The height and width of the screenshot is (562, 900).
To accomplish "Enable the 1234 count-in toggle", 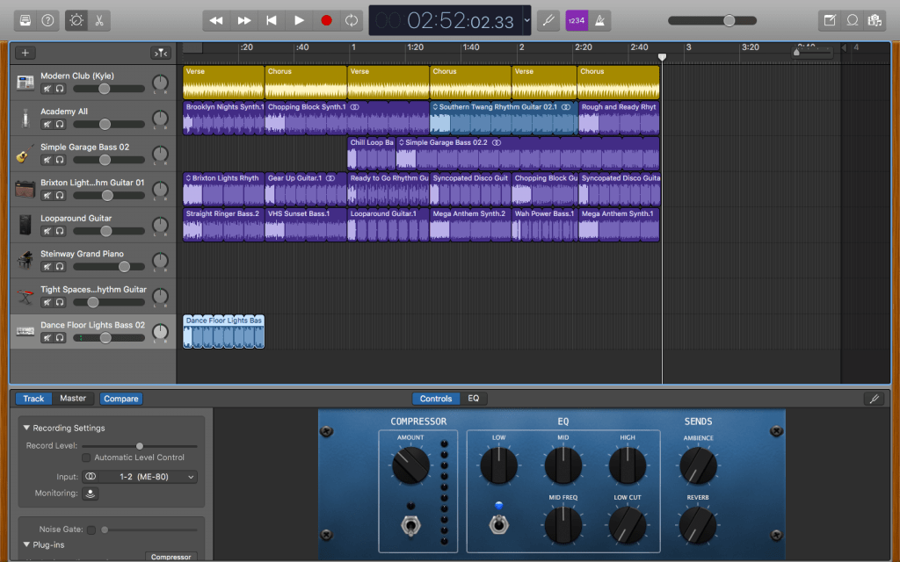I will click(x=576, y=19).
